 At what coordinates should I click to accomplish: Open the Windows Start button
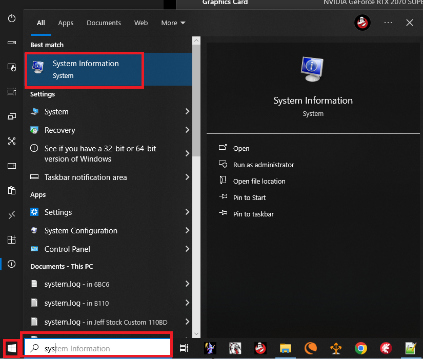(12, 348)
